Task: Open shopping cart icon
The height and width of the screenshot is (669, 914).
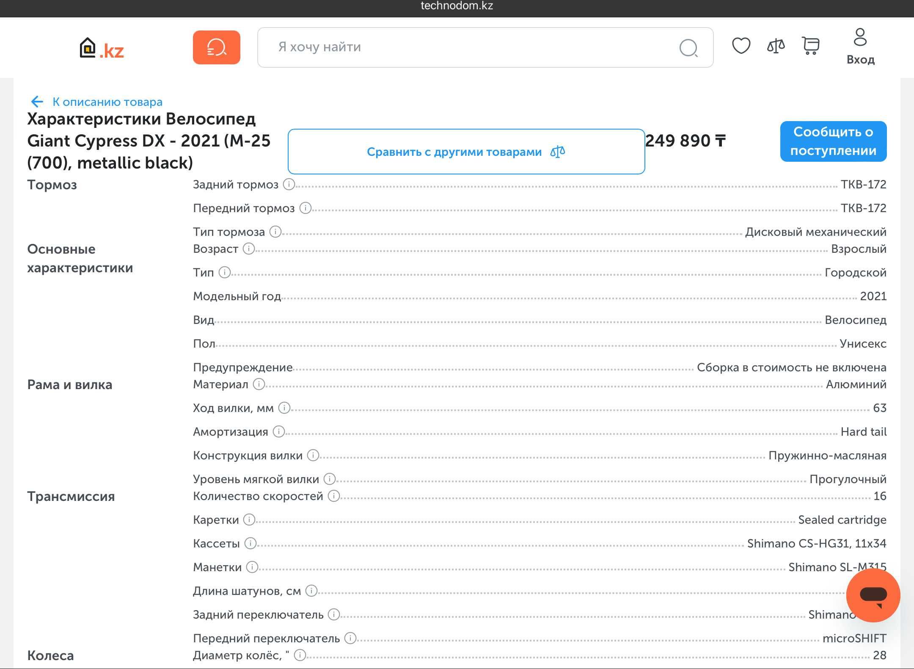Action: 811,46
